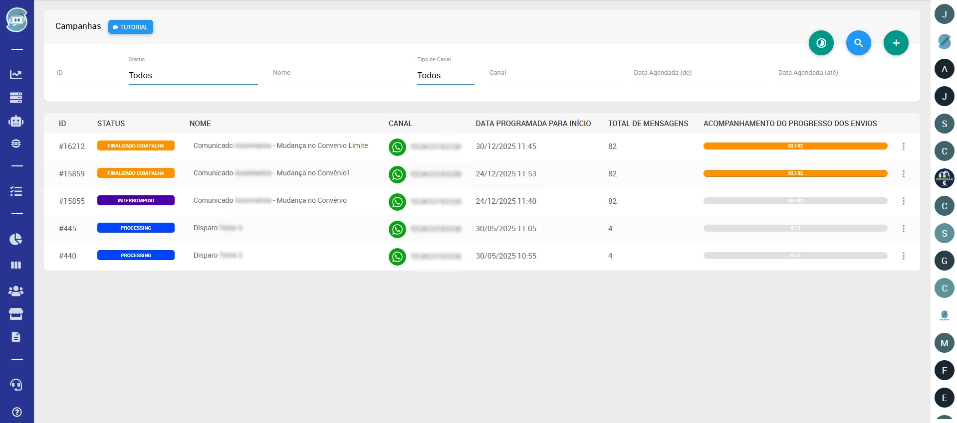Click FINALIZADO COM FALHA badge of #16212
This screenshot has width=957, height=423.
136,145
